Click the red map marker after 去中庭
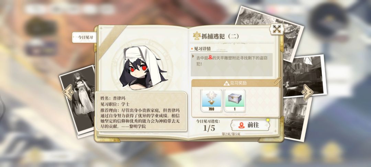The width and height of the screenshot is (371, 167). (210, 57)
